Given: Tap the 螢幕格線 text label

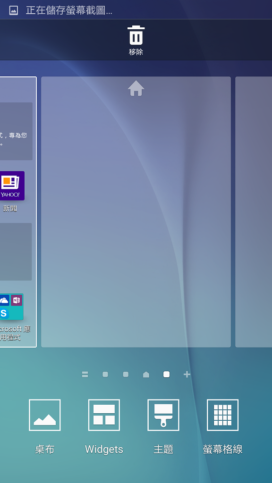Looking at the screenshot, I should (x=223, y=449).
